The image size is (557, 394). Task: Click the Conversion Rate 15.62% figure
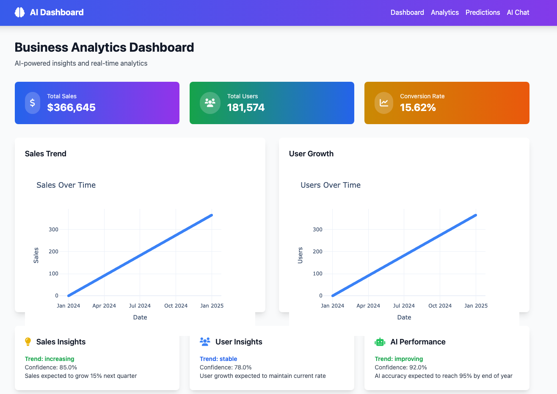click(x=419, y=108)
